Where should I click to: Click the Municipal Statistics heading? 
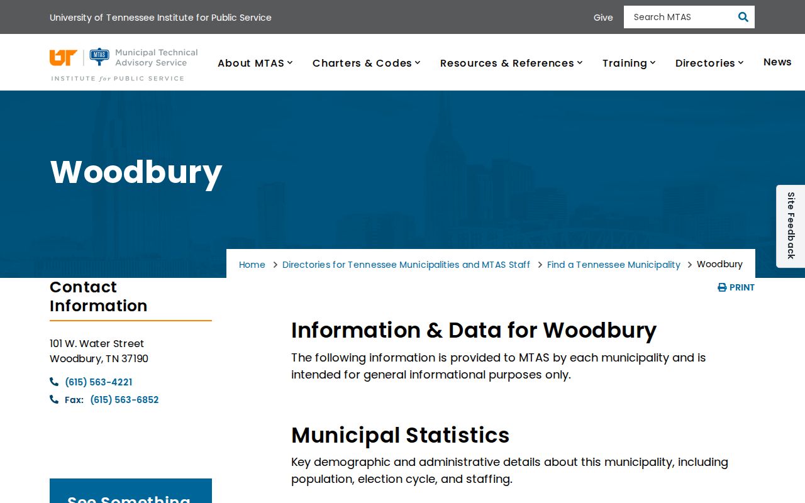[x=400, y=435]
